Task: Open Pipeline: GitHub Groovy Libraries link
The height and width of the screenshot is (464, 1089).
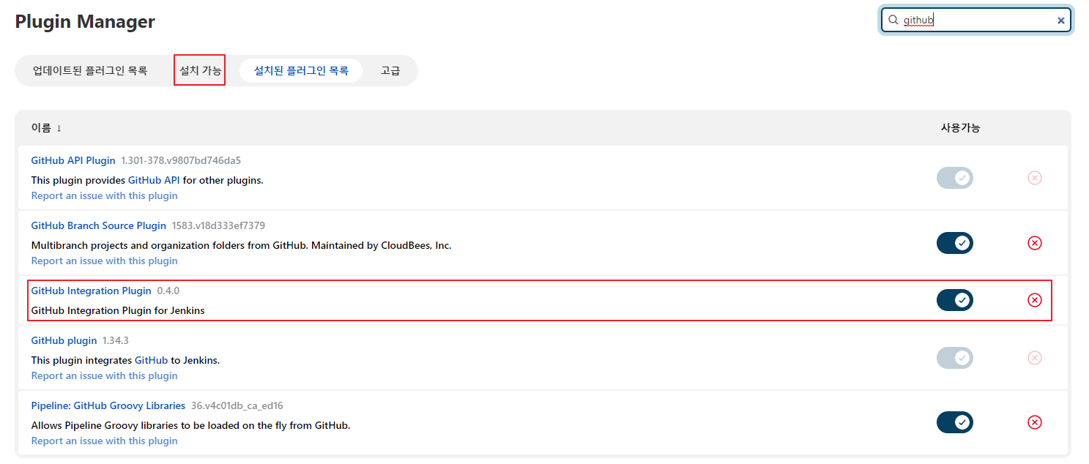Action: pyautogui.click(x=108, y=405)
